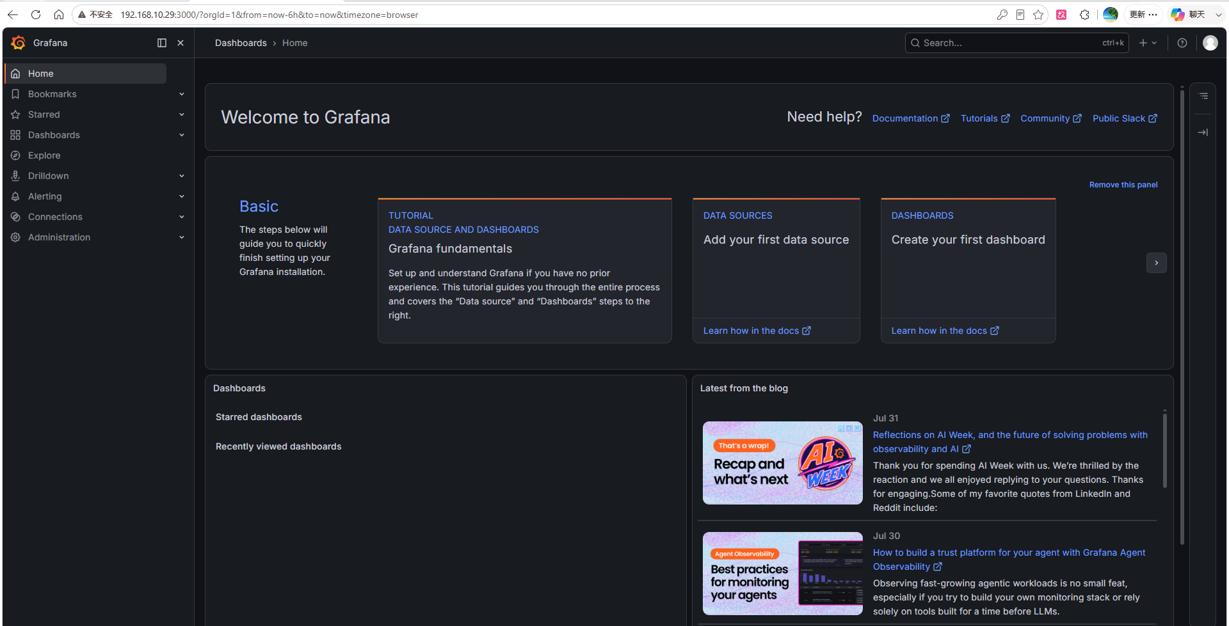Expand the Connections section chevron
This screenshot has height=626, width=1229.
[182, 217]
